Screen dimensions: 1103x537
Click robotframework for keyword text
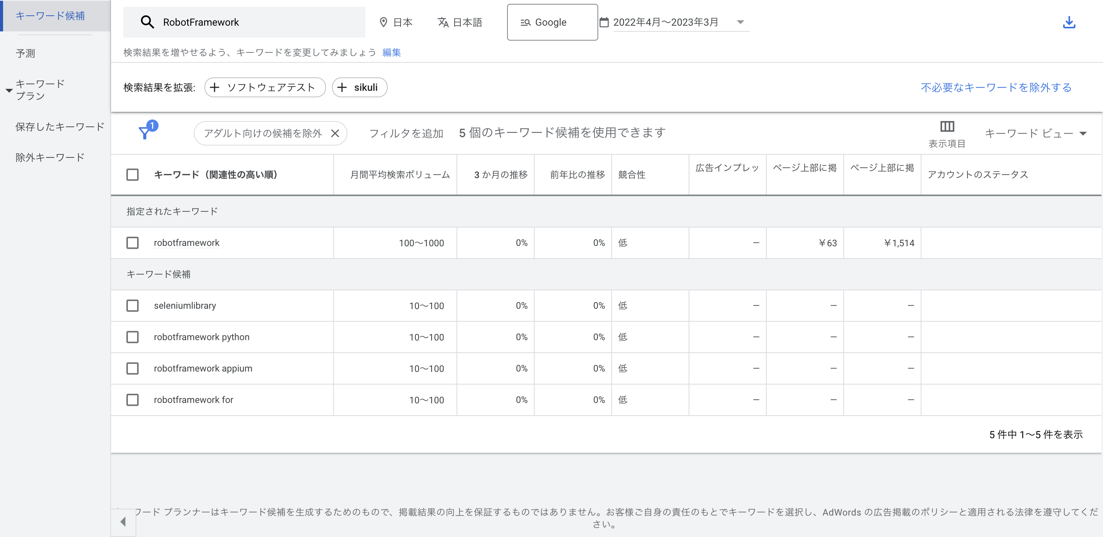pyautogui.click(x=193, y=399)
